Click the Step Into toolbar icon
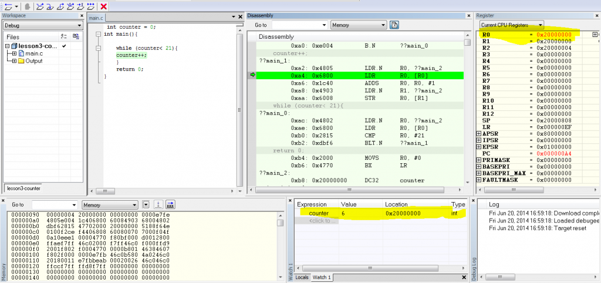The width and height of the screenshot is (601, 283). point(50,6)
